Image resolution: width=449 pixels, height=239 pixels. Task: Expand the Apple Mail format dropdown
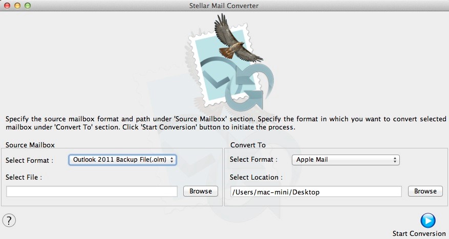pos(346,160)
